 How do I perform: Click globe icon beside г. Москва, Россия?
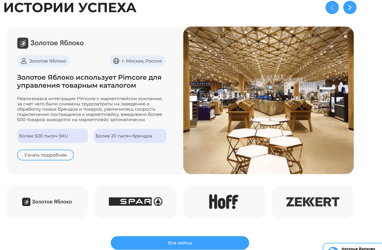click(116, 61)
